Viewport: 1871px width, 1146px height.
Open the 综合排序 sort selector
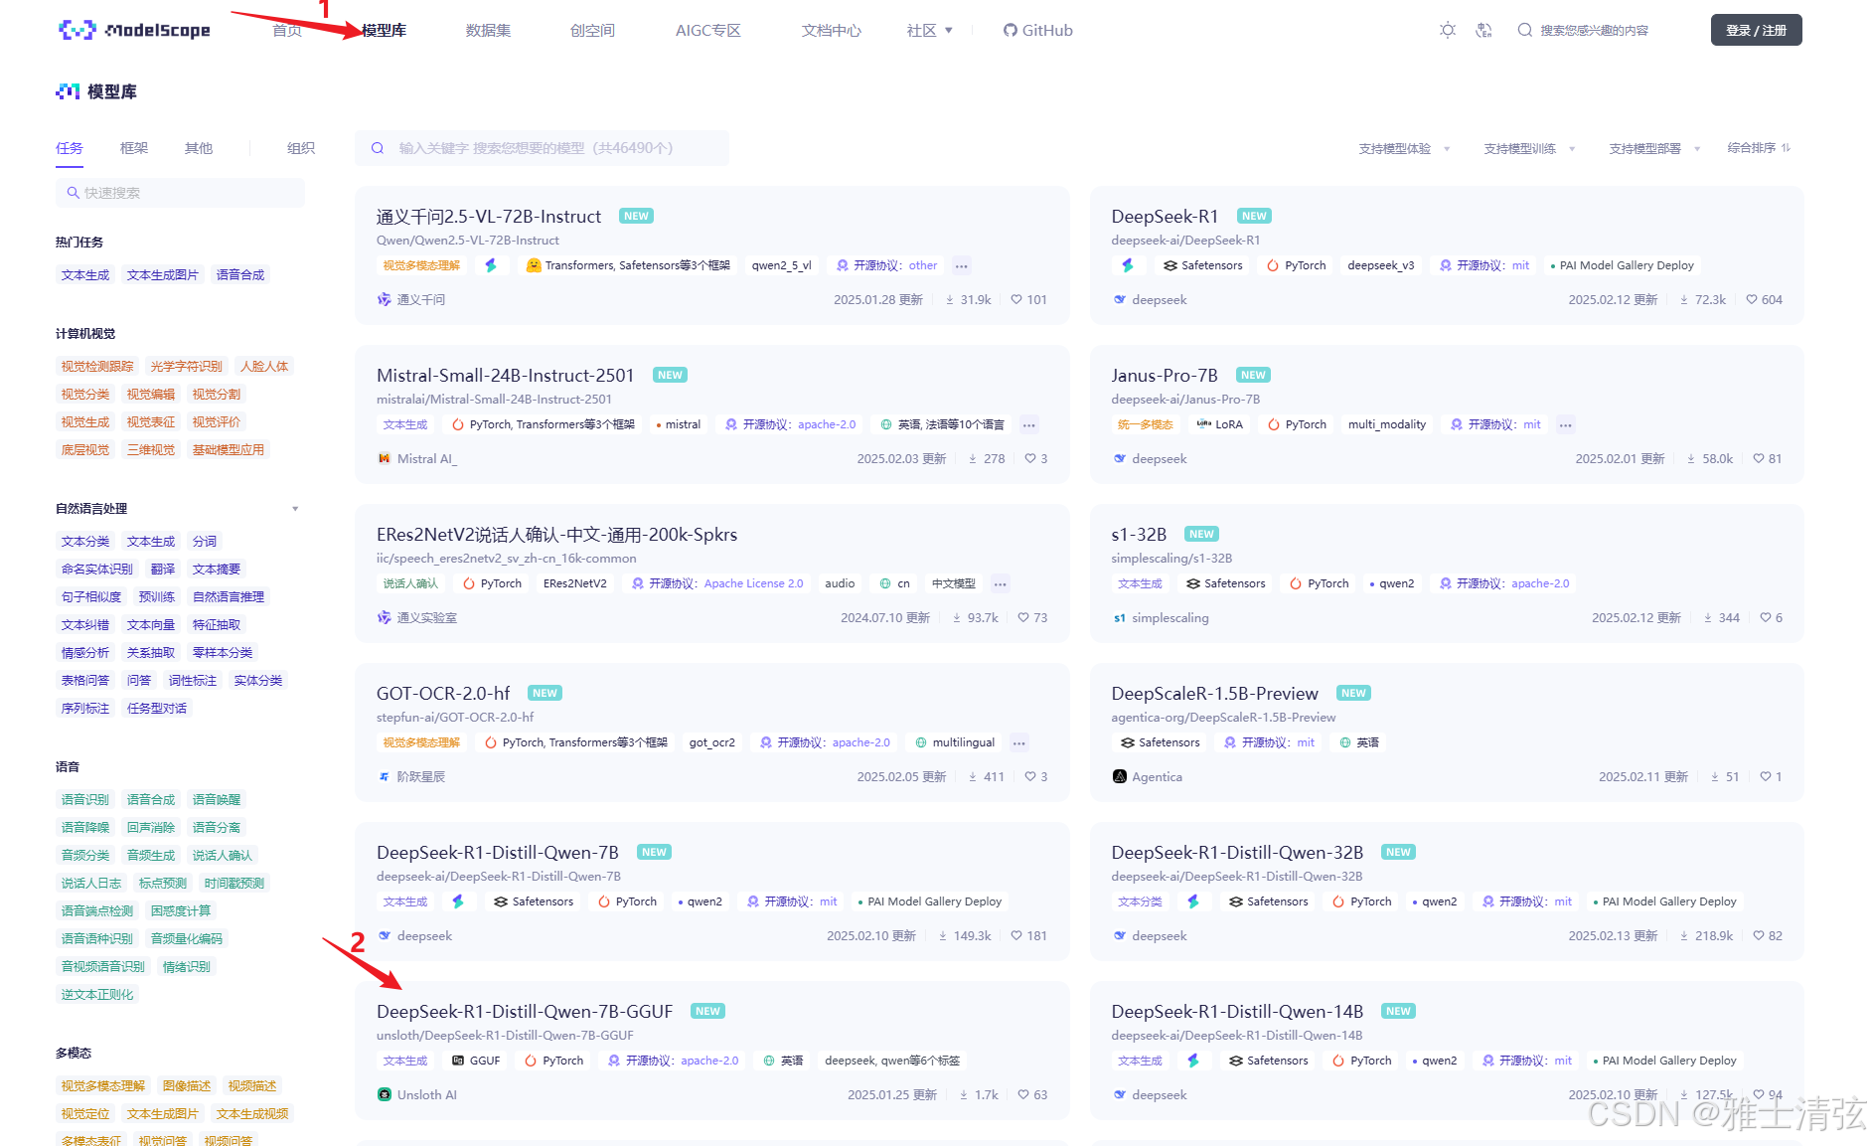[1759, 148]
